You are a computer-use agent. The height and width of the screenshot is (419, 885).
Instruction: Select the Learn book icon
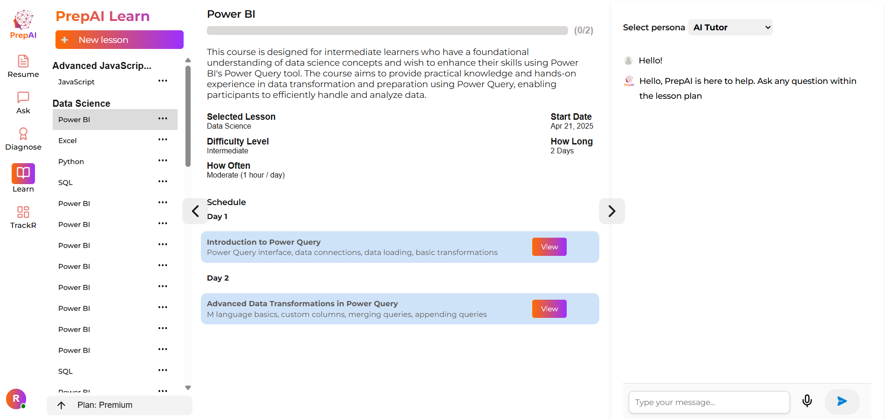coord(23,173)
